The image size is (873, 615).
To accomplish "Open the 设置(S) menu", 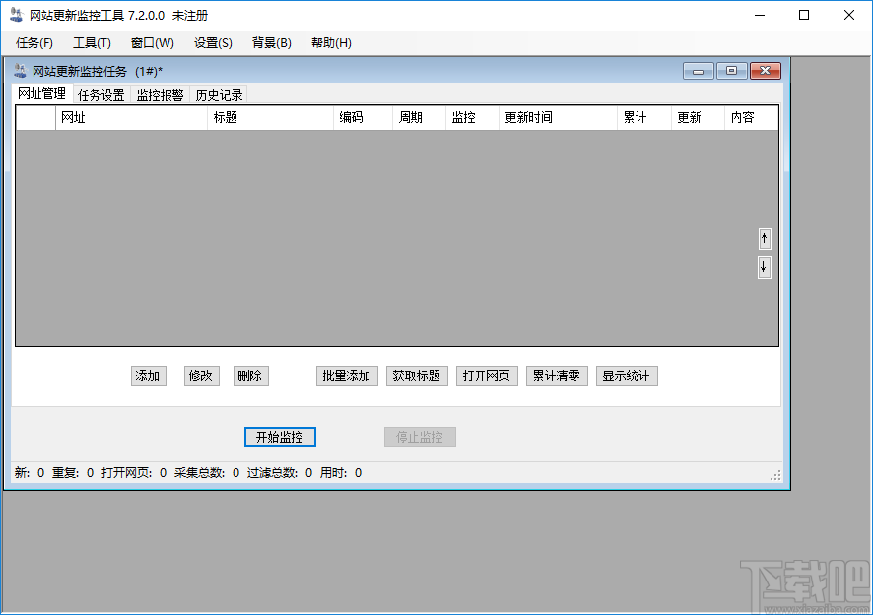I will click(211, 42).
